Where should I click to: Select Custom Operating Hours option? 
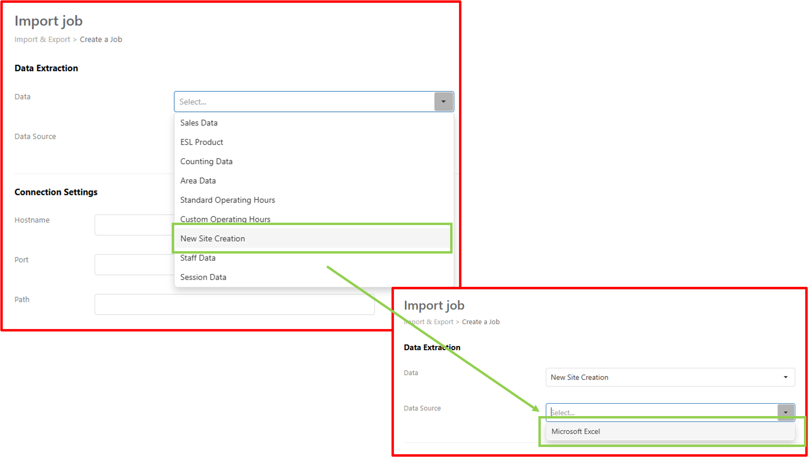pyautogui.click(x=225, y=219)
